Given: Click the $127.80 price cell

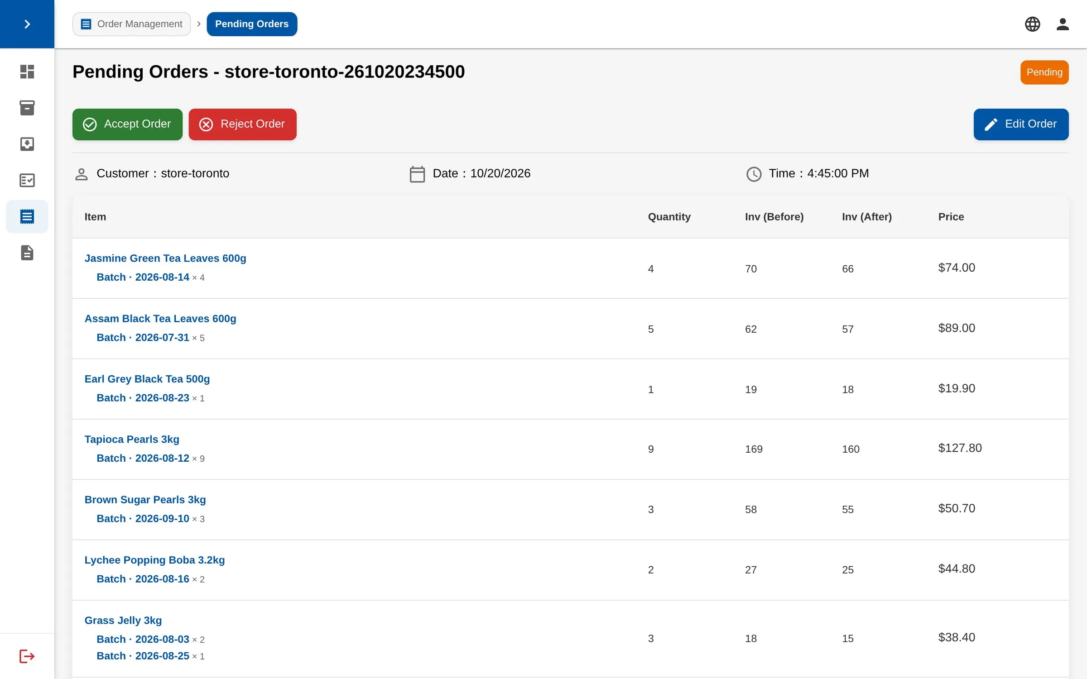Looking at the screenshot, I should click(x=960, y=448).
